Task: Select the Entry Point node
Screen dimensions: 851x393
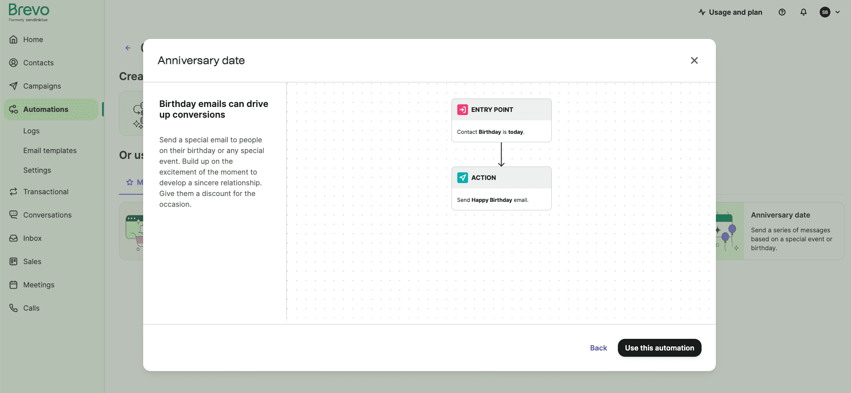Action: click(501, 120)
